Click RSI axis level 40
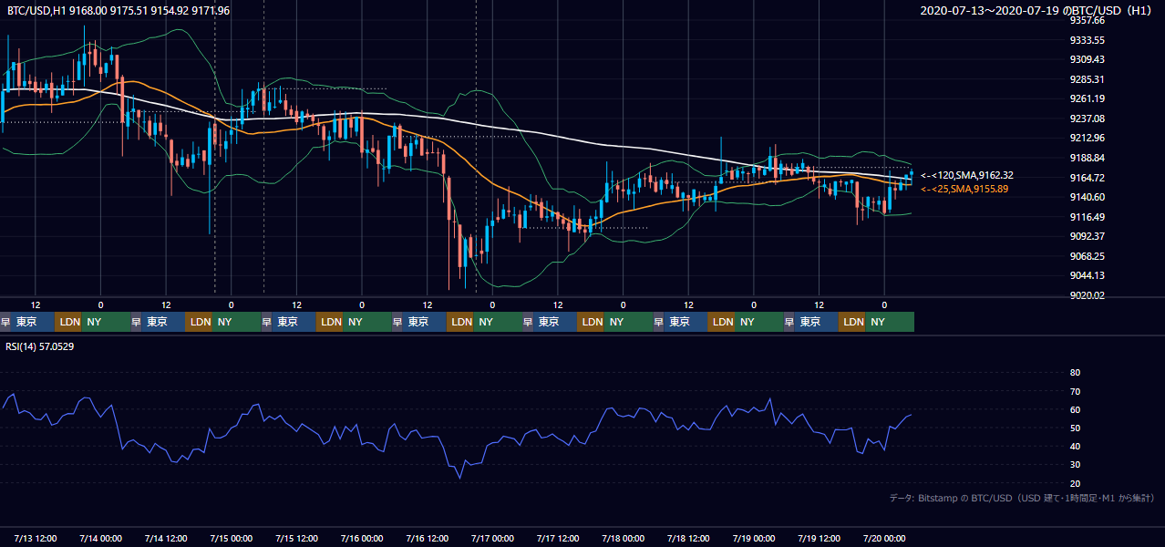 point(1075,446)
